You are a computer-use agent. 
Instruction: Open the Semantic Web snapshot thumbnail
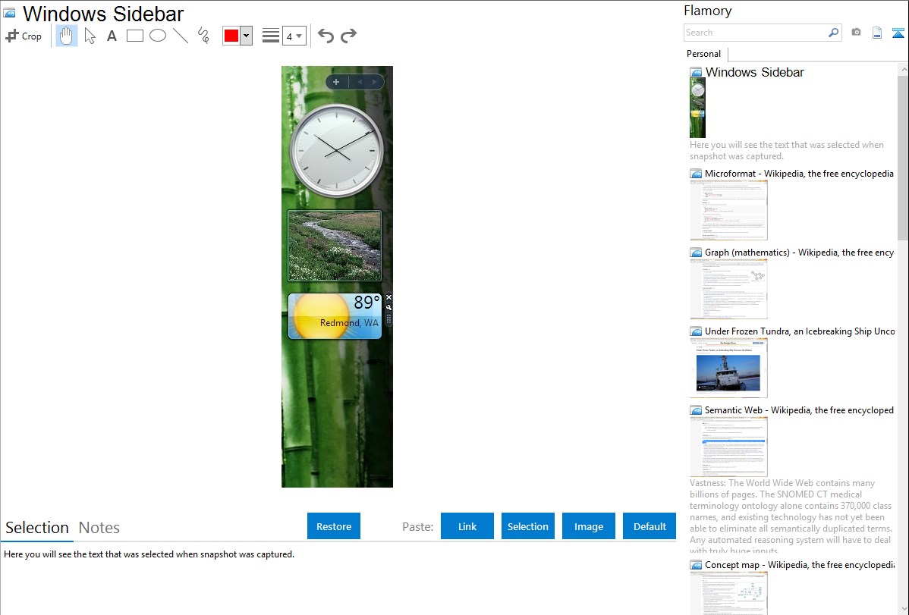[728, 447]
